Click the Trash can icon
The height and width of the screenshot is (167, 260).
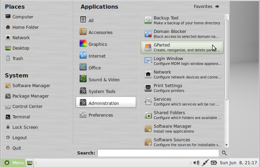click(8, 58)
